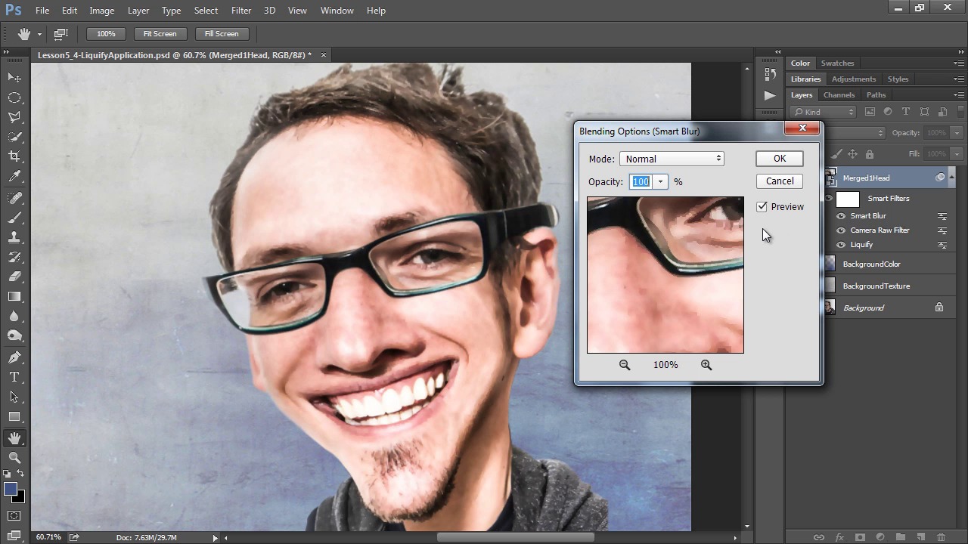The height and width of the screenshot is (544, 968).
Task: Click the zoom-in magnifier under the preview
Action: point(706,365)
